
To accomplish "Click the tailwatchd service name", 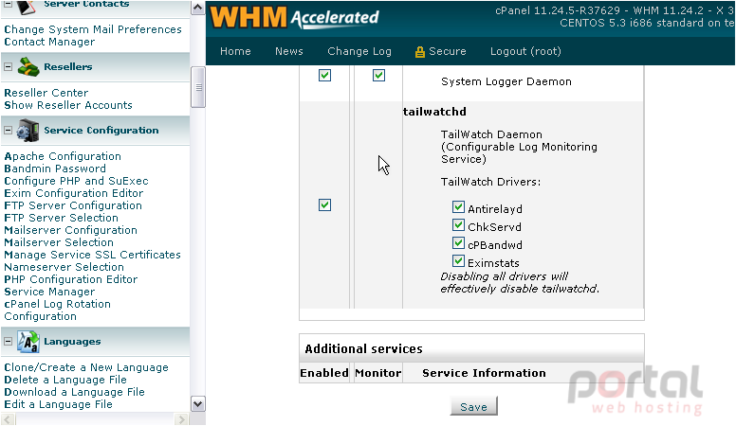I will click(x=434, y=112).
